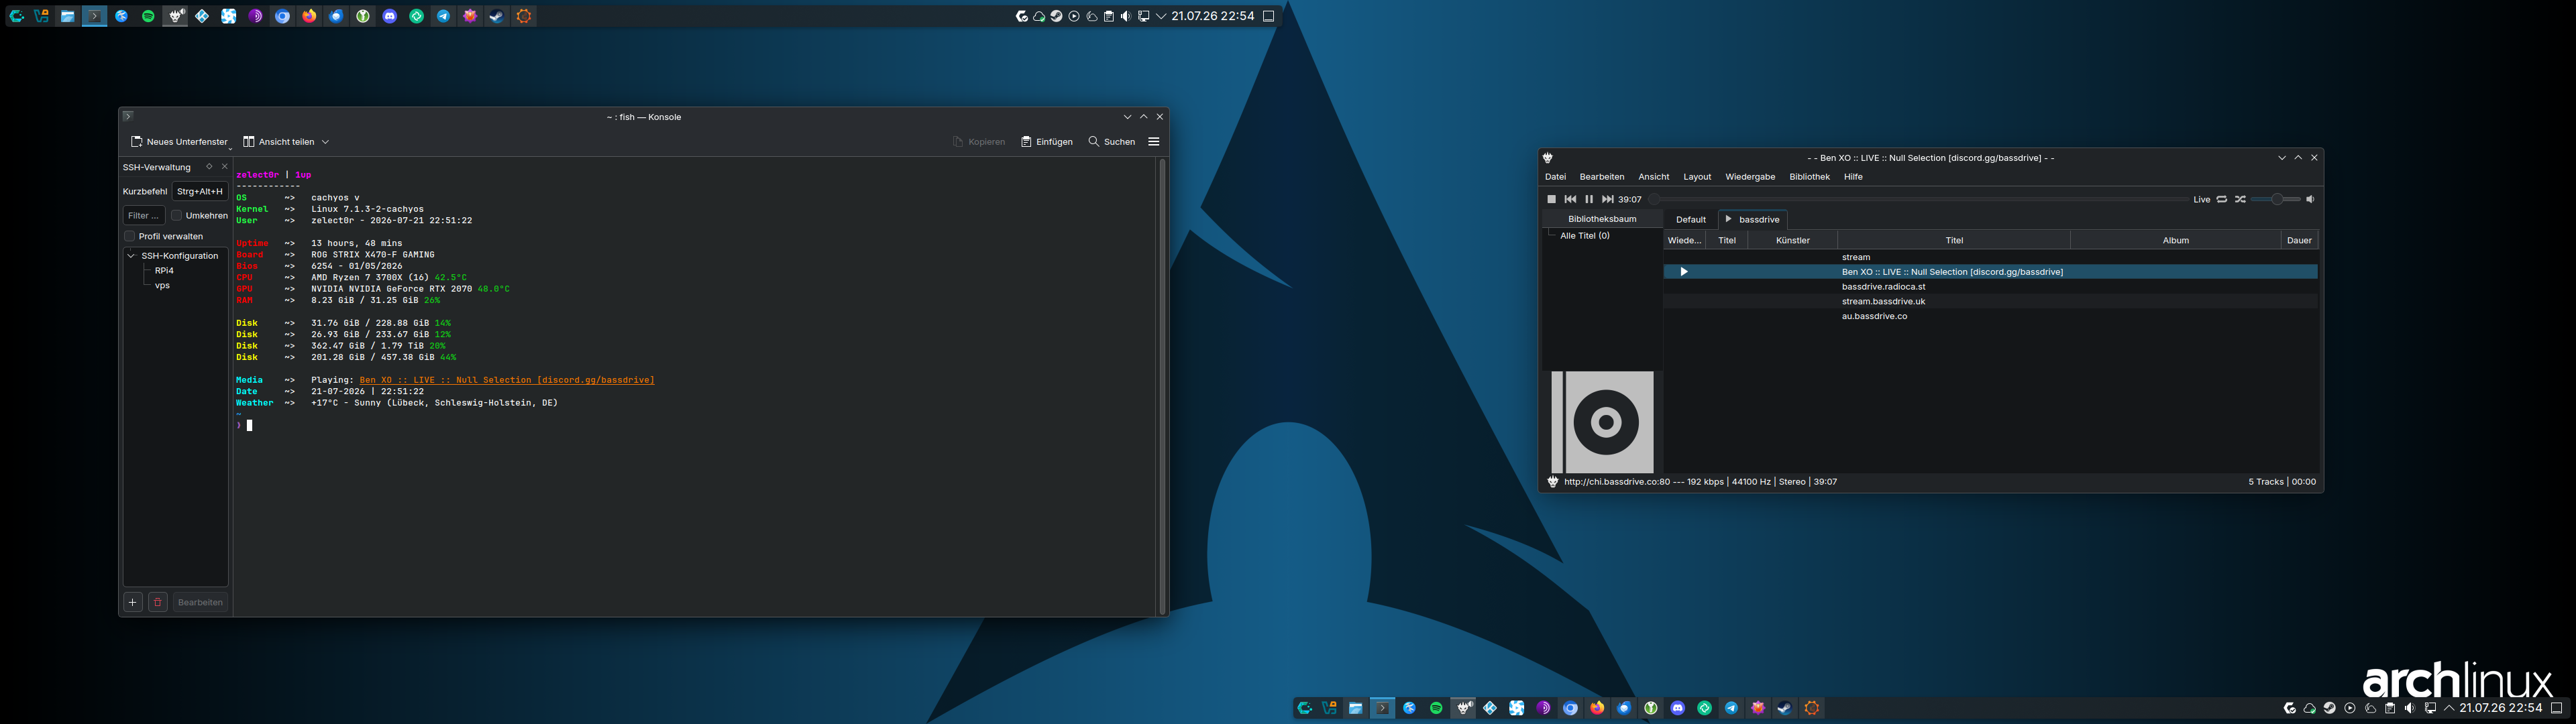Image resolution: width=2576 pixels, height=724 pixels.
Task: Float the SSH-Verwaltung panel via diamond icon
Action: pyautogui.click(x=209, y=167)
